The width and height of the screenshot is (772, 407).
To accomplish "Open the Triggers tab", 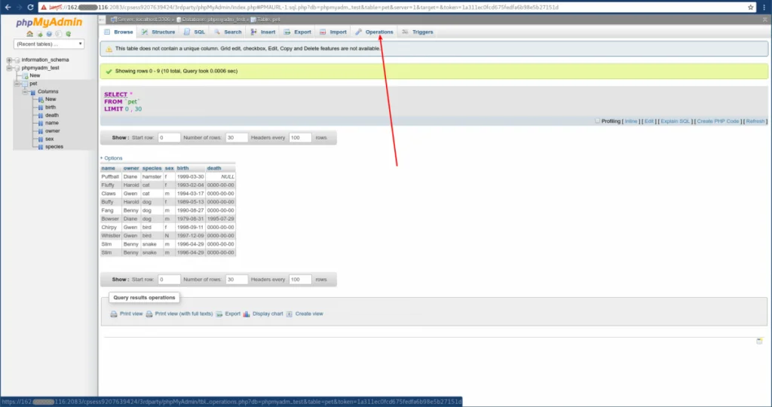I will (418, 32).
